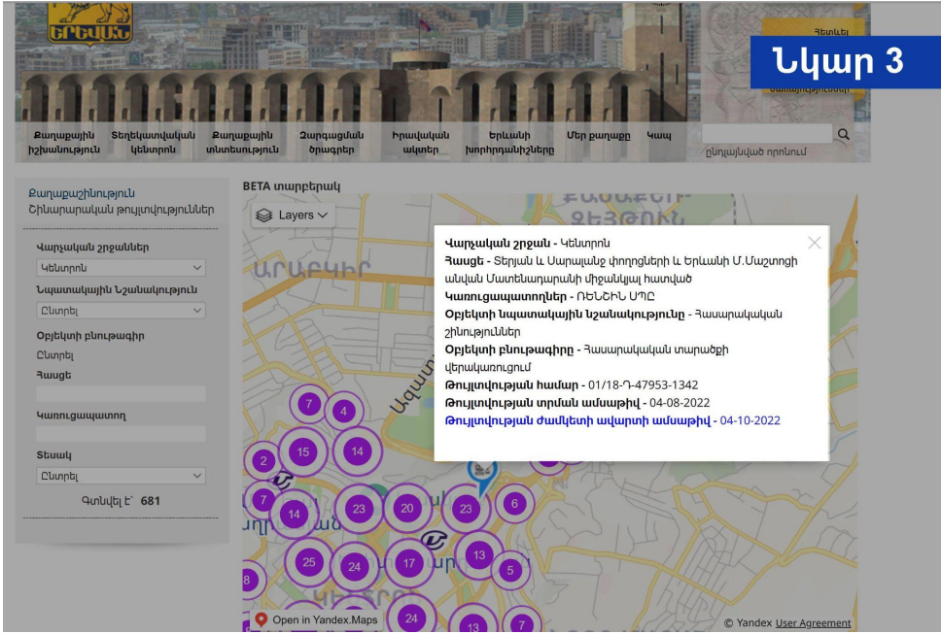The image size is (942, 634).
Task: Click the Հասցե address input field
Action: tap(121, 394)
